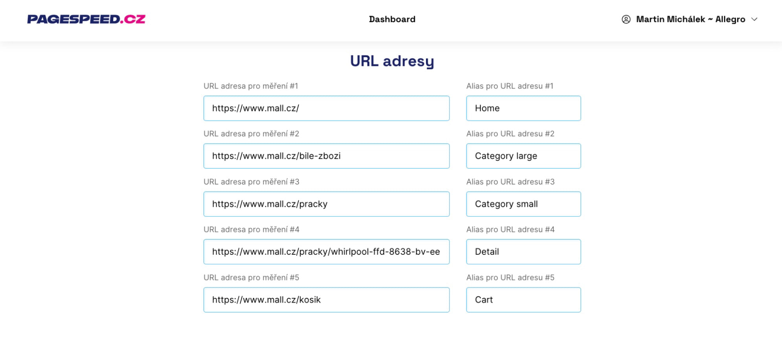Click the Category small alias field
Image resolution: width=782 pixels, height=338 pixels.
(x=523, y=204)
